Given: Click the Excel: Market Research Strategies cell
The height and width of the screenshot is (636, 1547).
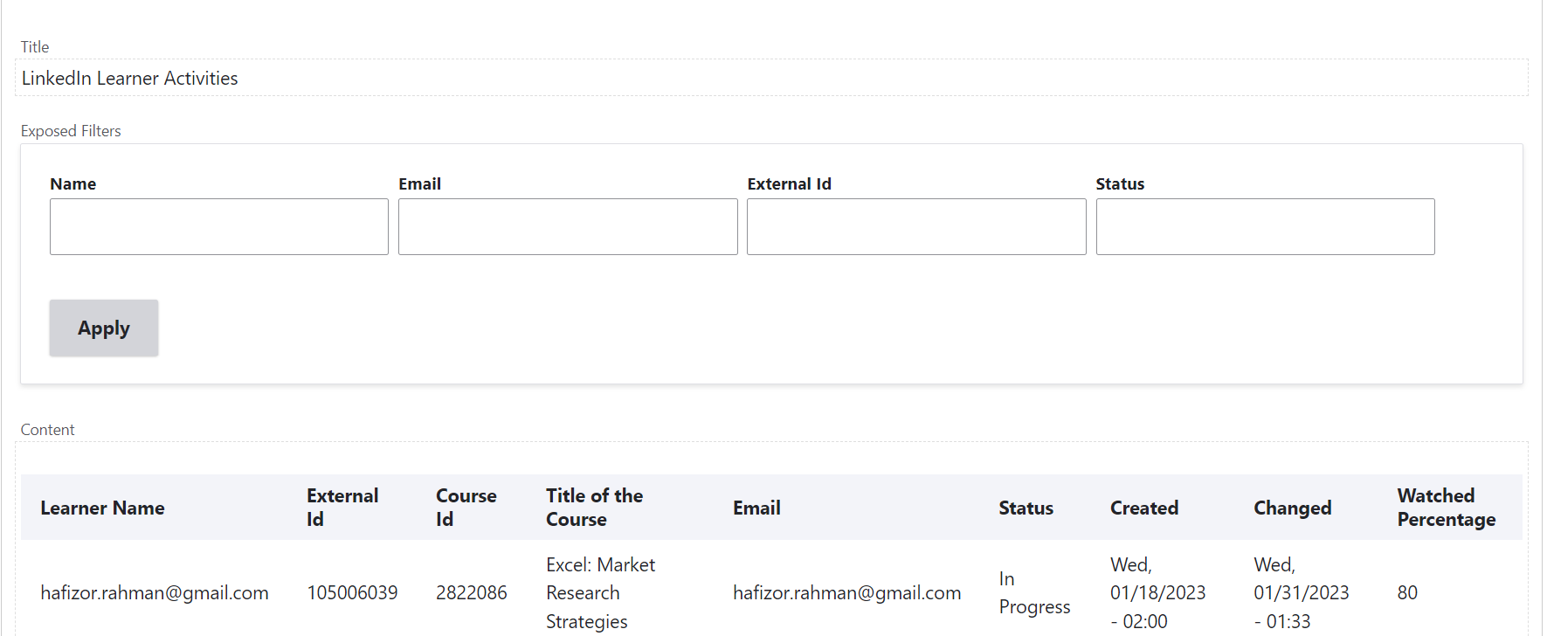Looking at the screenshot, I should tap(600, 593).
